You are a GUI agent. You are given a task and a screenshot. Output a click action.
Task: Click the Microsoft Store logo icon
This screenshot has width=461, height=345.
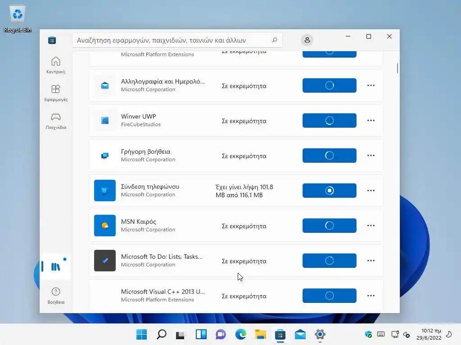point(52,40)
